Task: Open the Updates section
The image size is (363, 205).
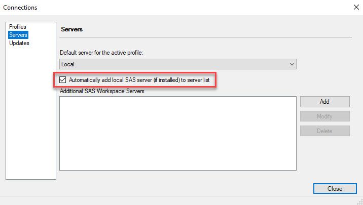Action: pos(19,43)
